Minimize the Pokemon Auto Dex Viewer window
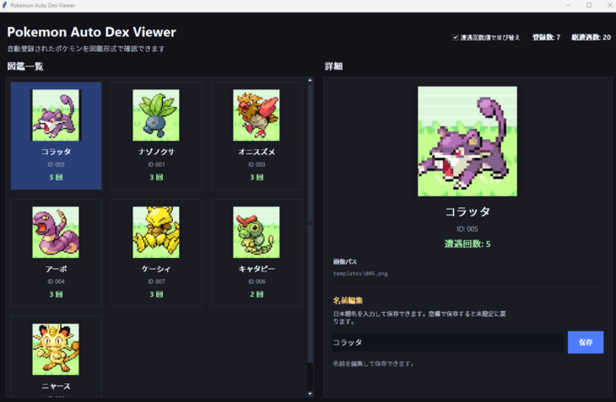 [568, 5]
